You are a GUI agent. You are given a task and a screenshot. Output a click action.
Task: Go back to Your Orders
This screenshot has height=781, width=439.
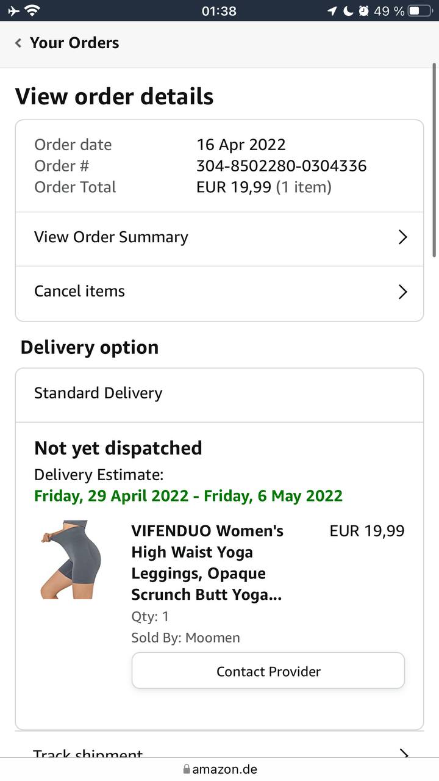click(74, 43)
